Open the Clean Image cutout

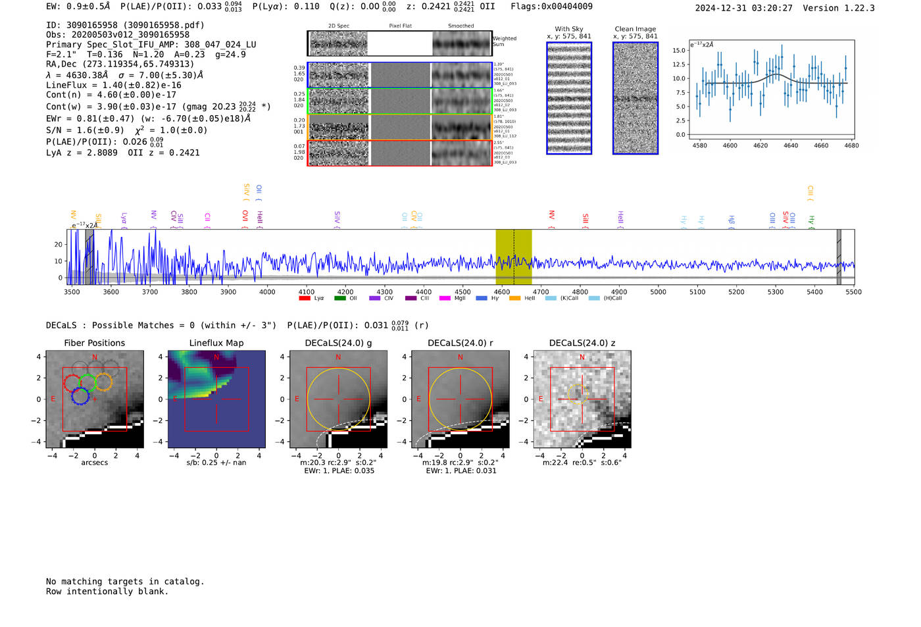coord(635,98)
